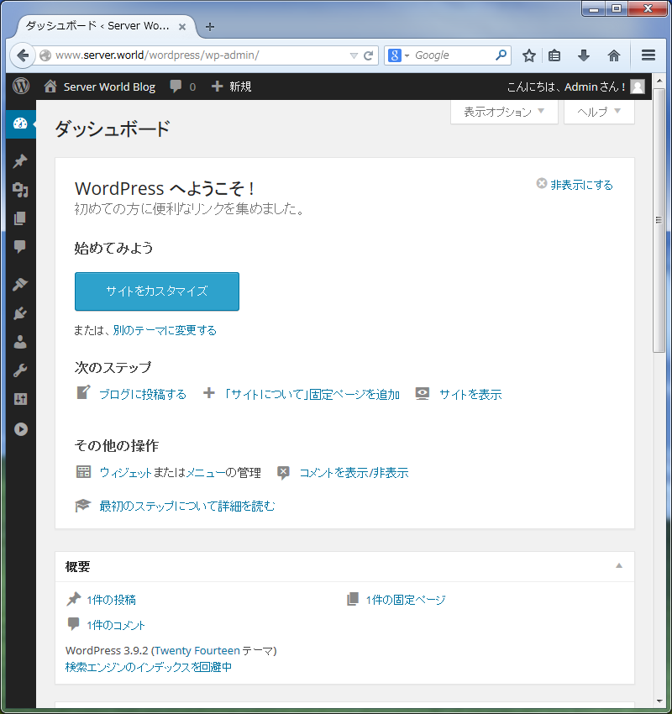Expand the ヘルプ help panel

pos(599,112)
